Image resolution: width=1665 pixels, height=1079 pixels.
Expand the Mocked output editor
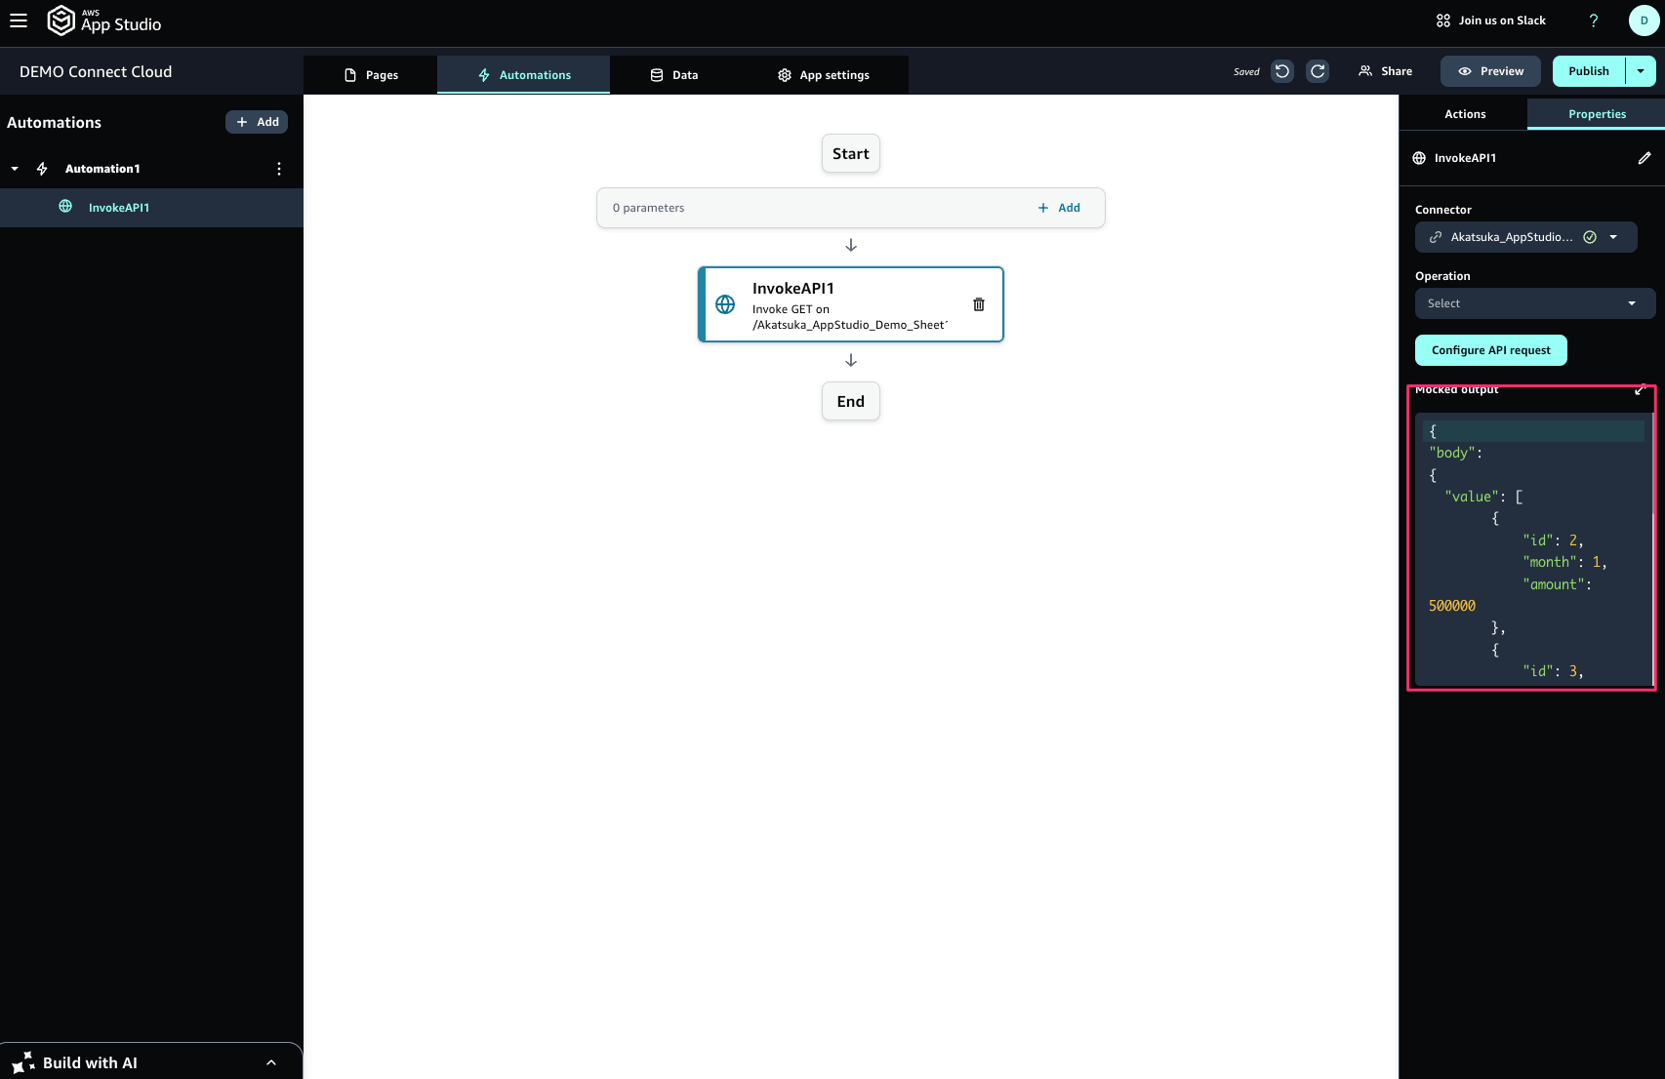1641,389
